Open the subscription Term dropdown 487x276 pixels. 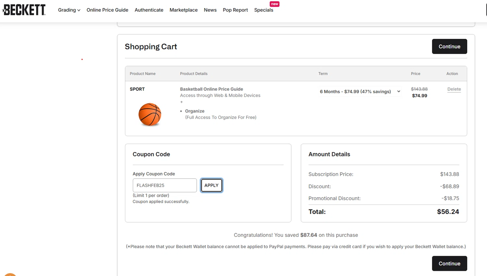pos(360,91)
